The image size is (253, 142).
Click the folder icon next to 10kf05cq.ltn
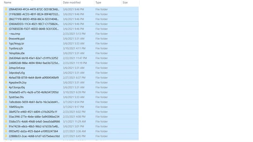coord(6,107)
